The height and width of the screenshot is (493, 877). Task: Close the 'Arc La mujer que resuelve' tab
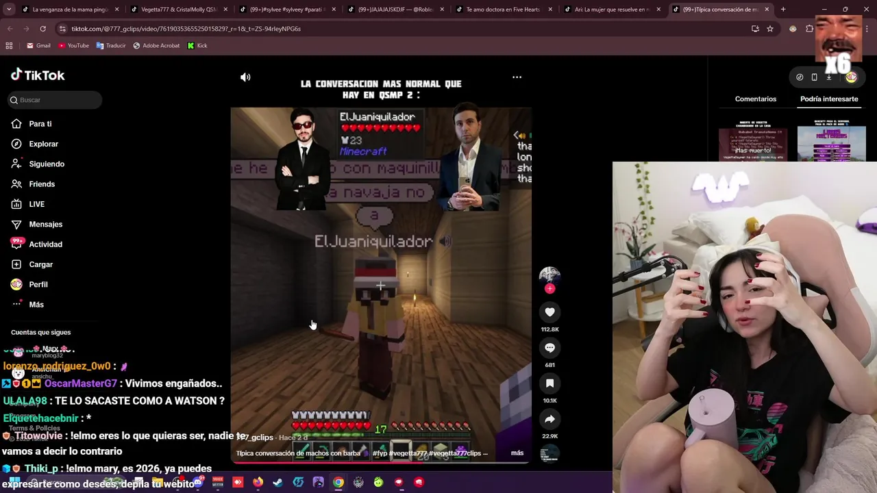point(658,10)
